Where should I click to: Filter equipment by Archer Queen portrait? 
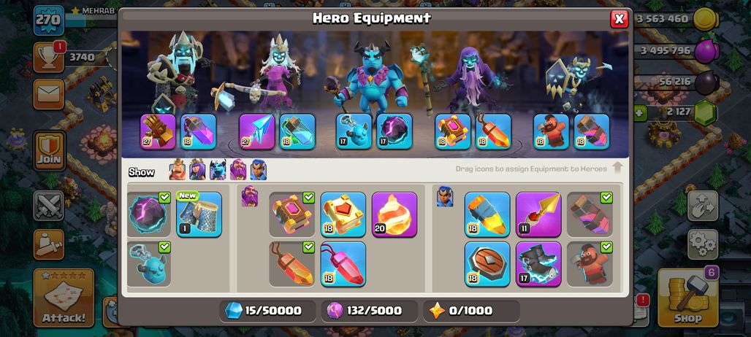[x=197, y=170]
